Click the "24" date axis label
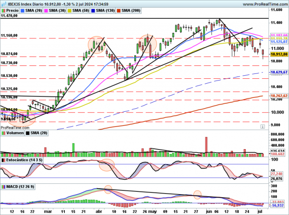 pos(247,211)
